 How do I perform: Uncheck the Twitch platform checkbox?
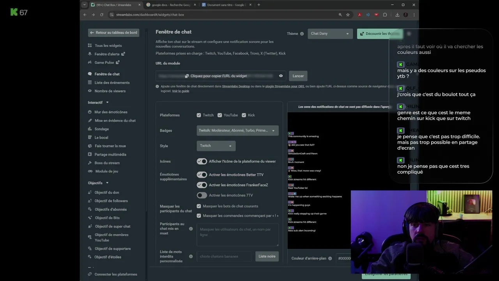pos(199,115)
